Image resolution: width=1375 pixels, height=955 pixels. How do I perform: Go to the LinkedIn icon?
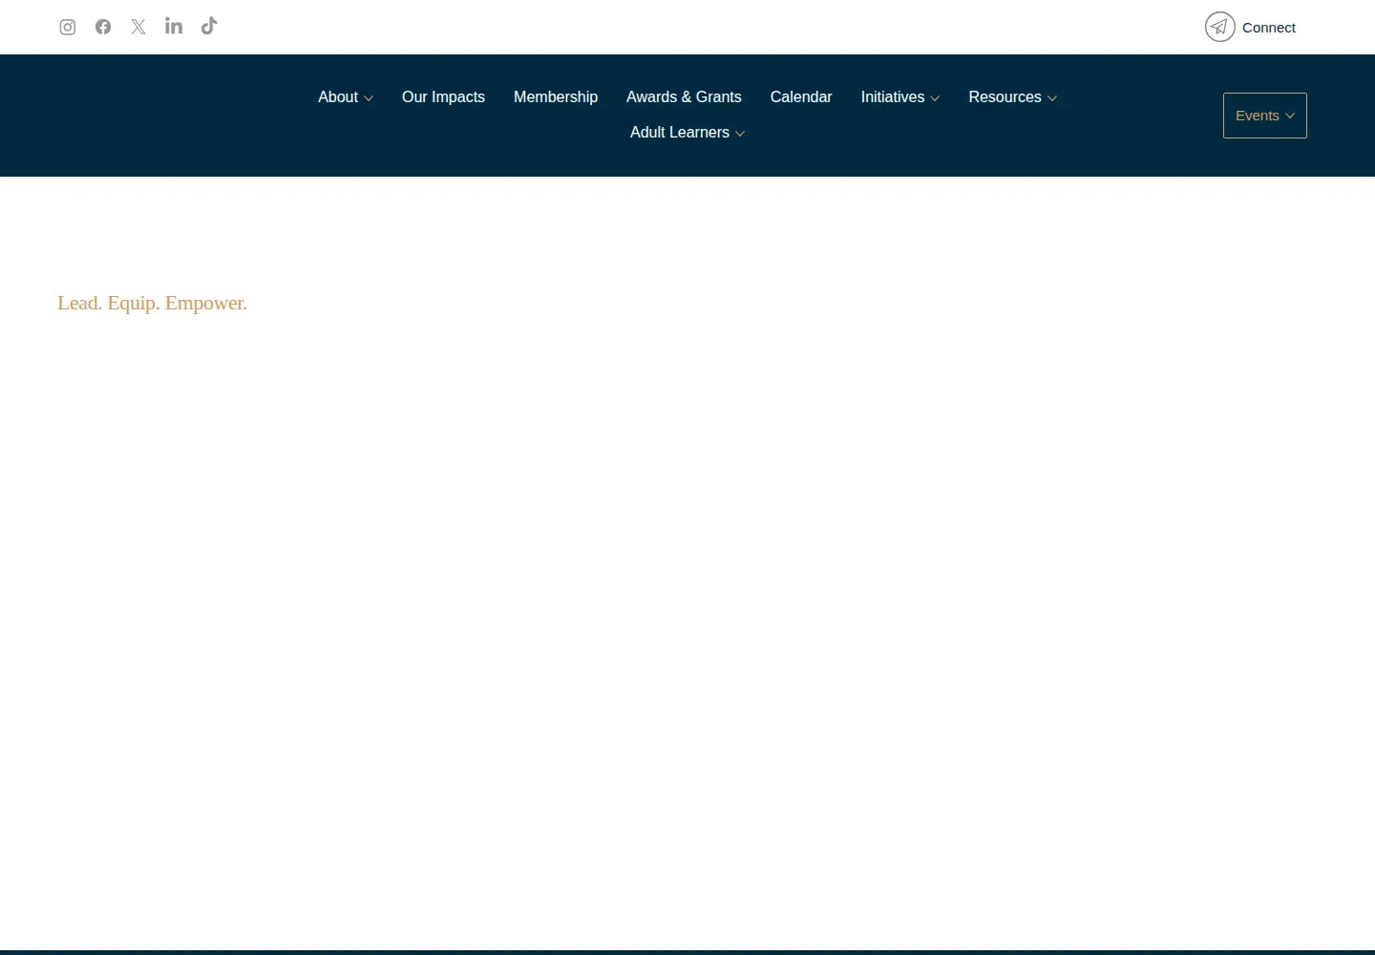(174, 26)
